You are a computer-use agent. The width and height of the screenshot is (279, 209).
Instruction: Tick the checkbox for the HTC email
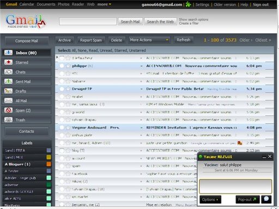62,73
